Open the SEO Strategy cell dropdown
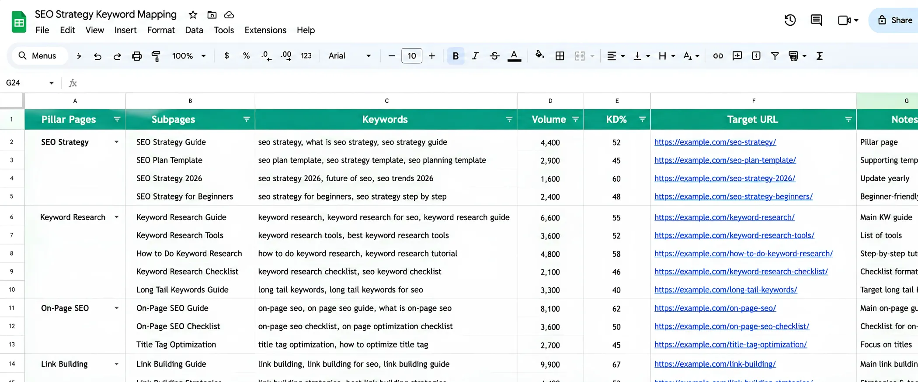The width and height of the screenshot is (918, 382). [x=116, y=142]
